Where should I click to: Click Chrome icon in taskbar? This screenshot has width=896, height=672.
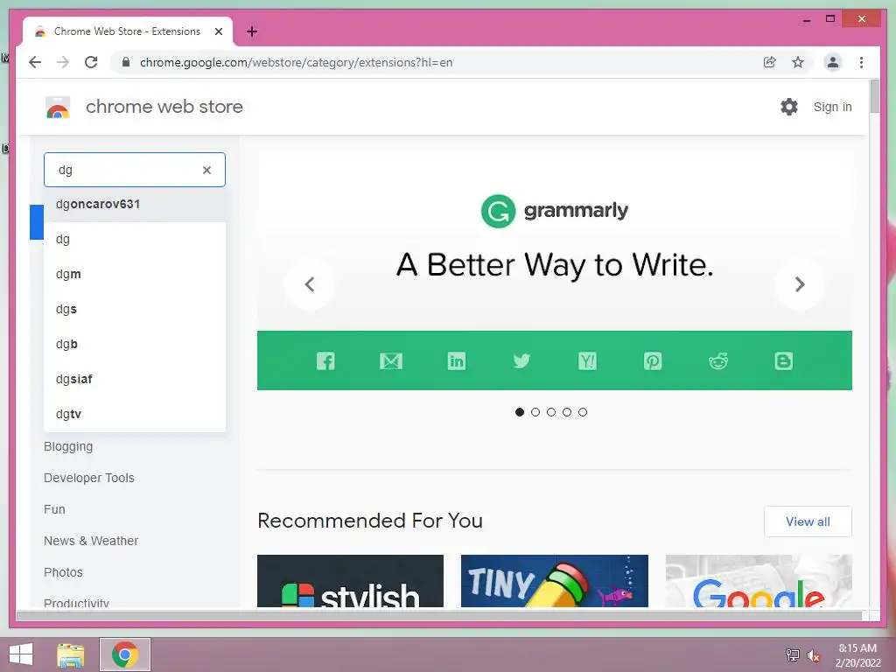(125, 654)
